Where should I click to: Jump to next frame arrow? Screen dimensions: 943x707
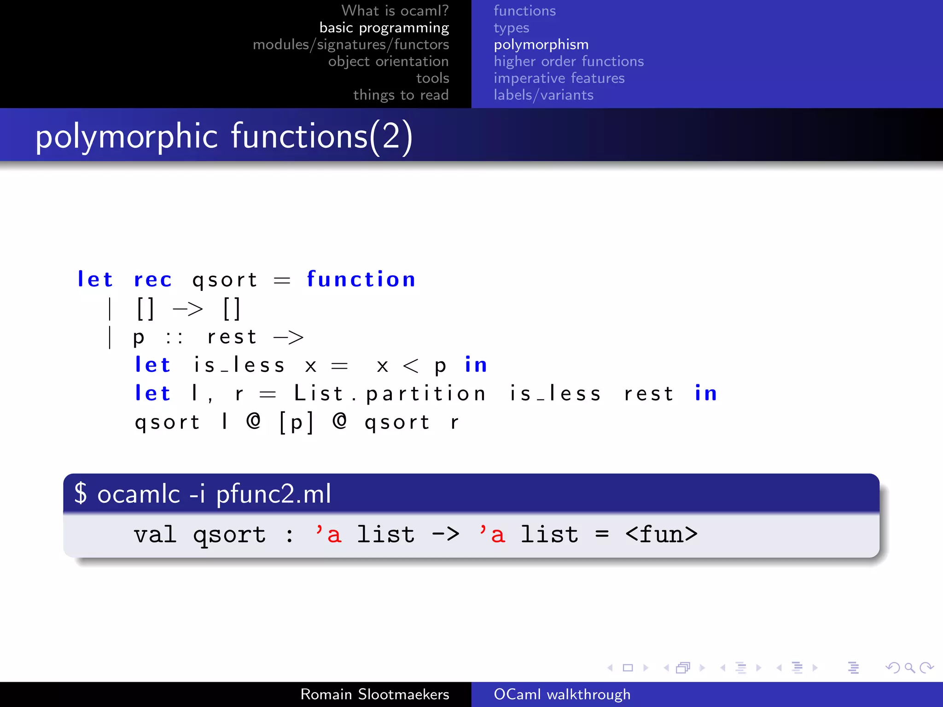(702, 667)
